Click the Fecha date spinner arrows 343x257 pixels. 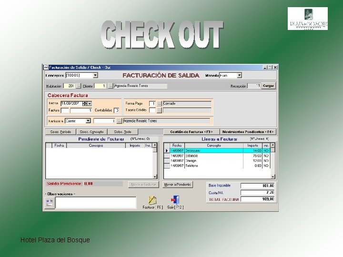pyautogui.click(x=85, y=104)
